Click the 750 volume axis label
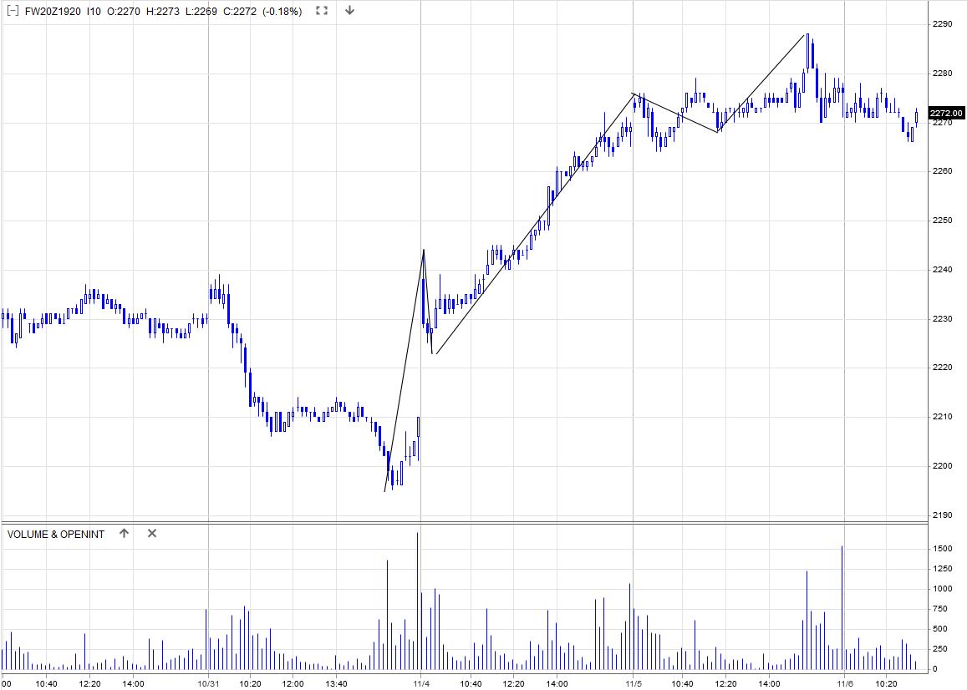The image size is (967, 690). point(940,609)
